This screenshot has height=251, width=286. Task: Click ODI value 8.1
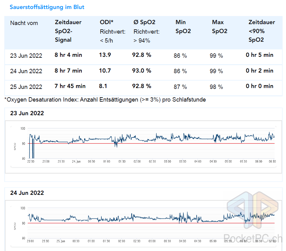pos(103,86)
